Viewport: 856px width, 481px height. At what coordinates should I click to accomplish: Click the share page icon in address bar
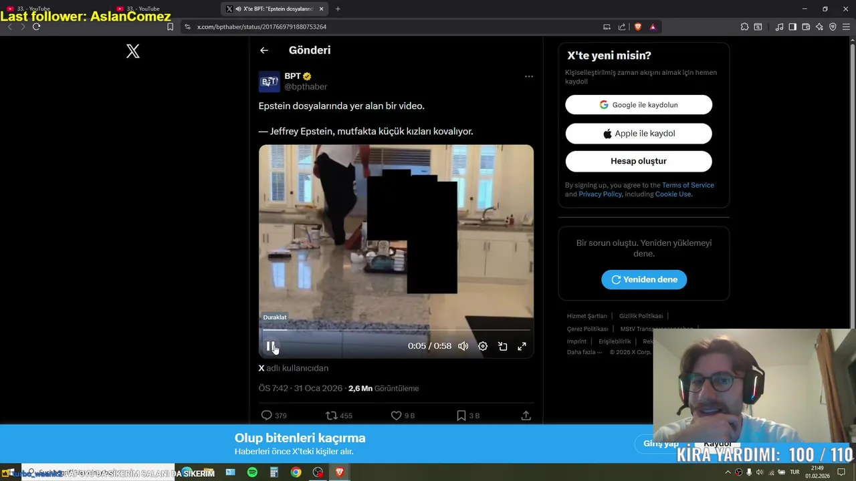tap(622, 27)
